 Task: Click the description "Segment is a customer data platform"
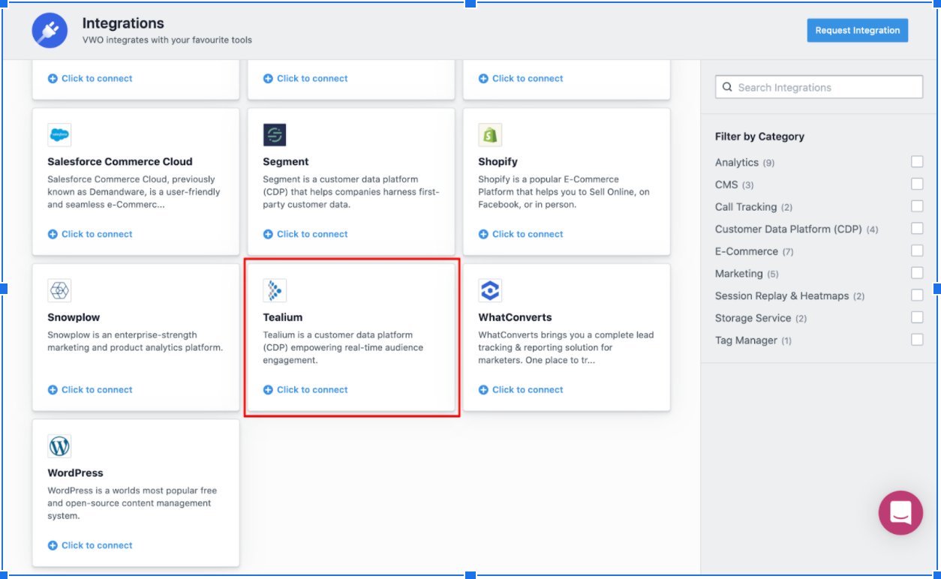click(x=351, y=192)
